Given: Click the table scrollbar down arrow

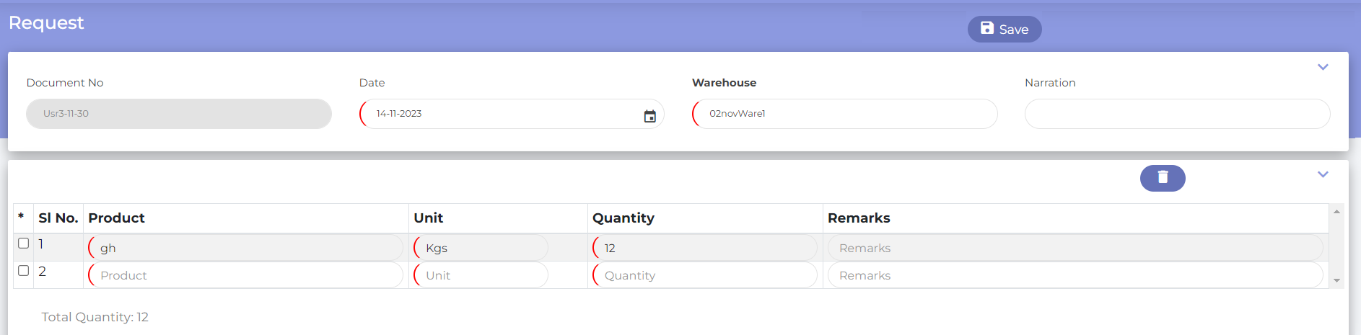Looking at the screenshot, I should [1336, 281].
